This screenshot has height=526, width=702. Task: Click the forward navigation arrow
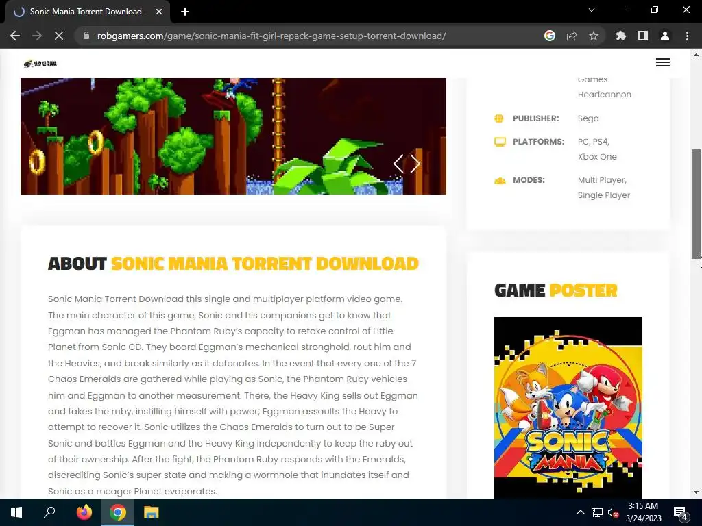pos(37,36)
